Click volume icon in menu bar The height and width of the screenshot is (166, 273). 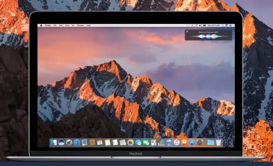pos(200,25)
